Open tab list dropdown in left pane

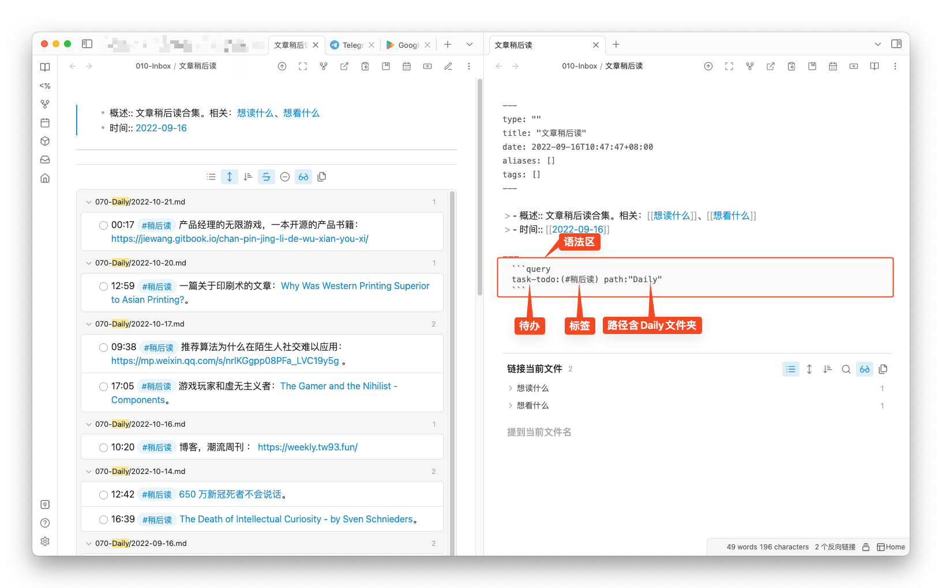coord(470,44)
